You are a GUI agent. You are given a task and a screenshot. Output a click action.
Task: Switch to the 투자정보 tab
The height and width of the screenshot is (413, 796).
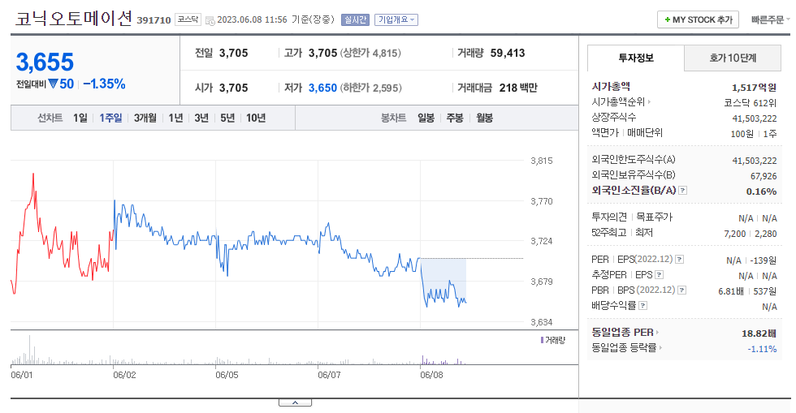coord(635,58)
